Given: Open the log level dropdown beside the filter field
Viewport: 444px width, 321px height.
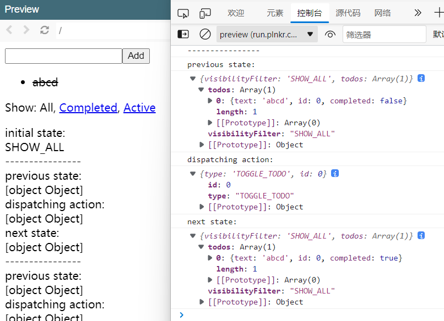Looking at the screenshot, I should pyautogui.click(x=438, y=35).
